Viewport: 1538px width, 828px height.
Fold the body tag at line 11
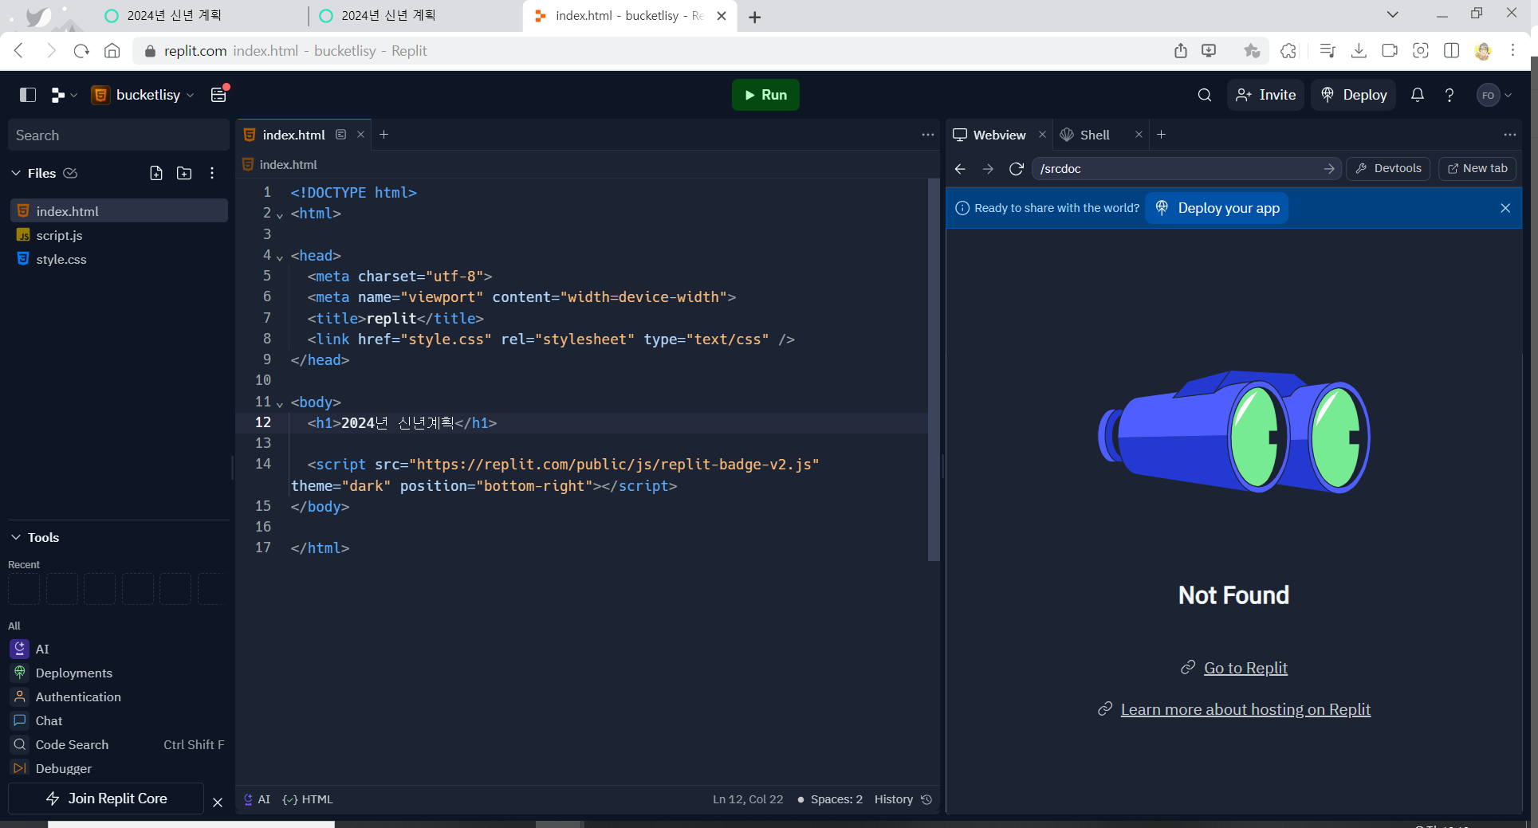pos(280,404)
